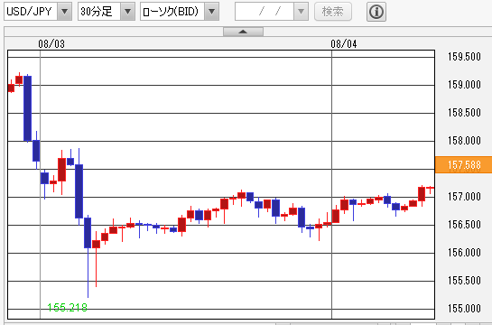
Task: Open the 30分足 timeframe dropdown arrow
Action: point(127,12)
